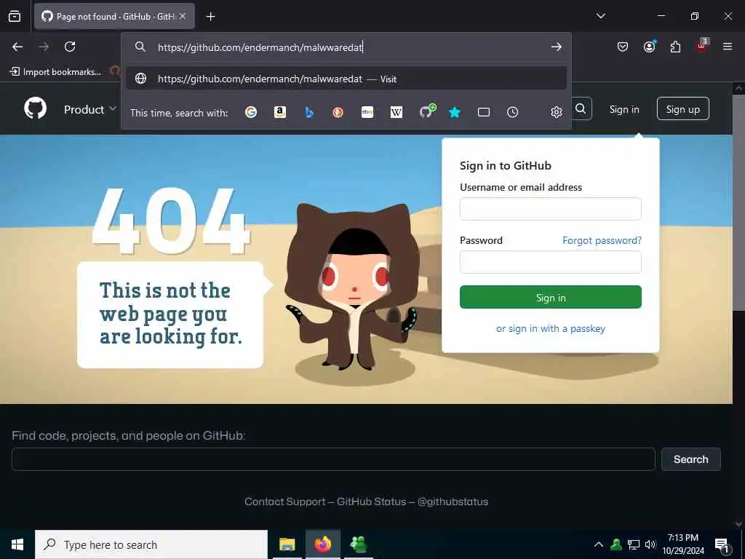Click the Go arrow in address bar
745x559 pixels.
pyautogui.click(x=557, y=47)
